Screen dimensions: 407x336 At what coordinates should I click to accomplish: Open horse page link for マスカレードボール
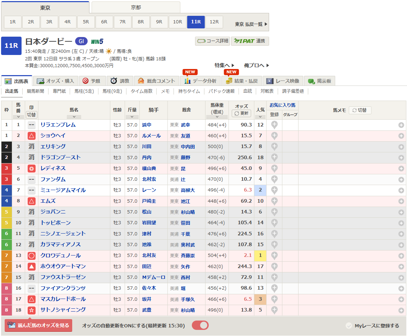(63, 299)
